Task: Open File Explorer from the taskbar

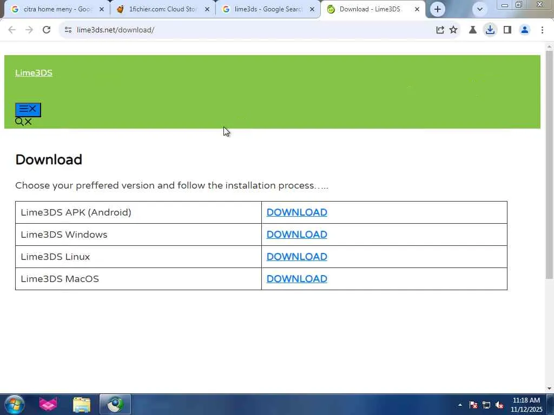Action: 82,405
